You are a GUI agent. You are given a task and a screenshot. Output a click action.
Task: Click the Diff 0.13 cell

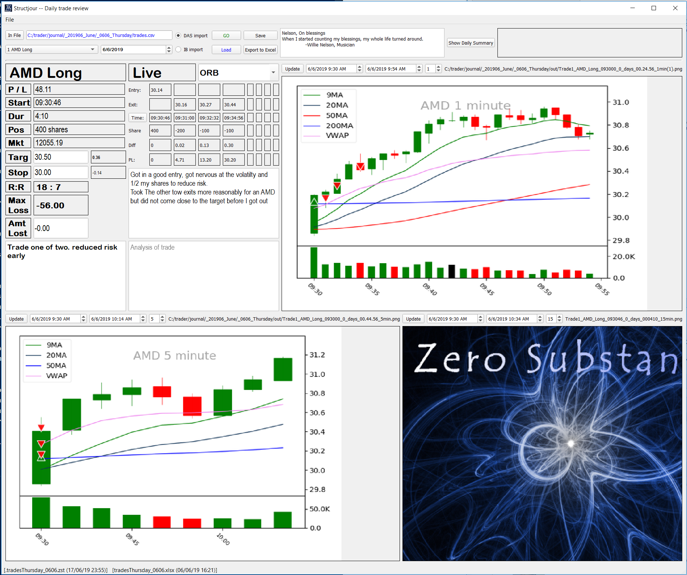click(209, 145)
